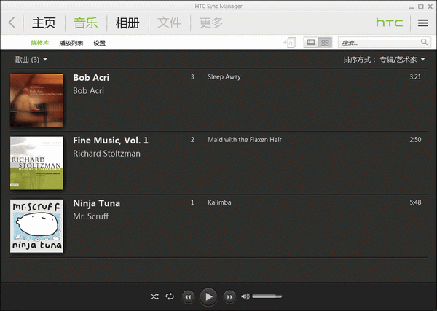
Task: Click the bold Bob Acri album title
Action: pyautogui.click(x=91, y=77)
